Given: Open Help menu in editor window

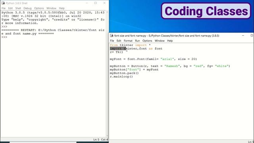Looking at the screenshot, I should point(170,41).
